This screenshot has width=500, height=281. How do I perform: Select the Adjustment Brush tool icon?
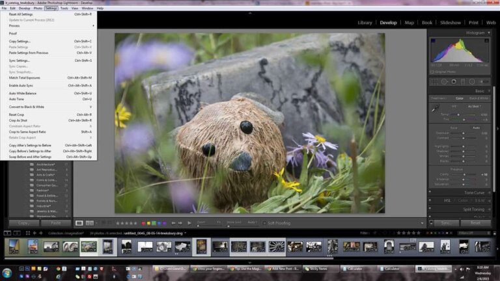point(484,81)
